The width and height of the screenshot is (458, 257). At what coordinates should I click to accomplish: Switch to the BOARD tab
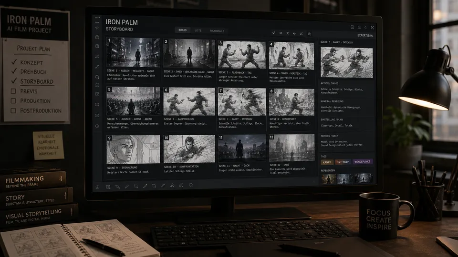(183, 30)
